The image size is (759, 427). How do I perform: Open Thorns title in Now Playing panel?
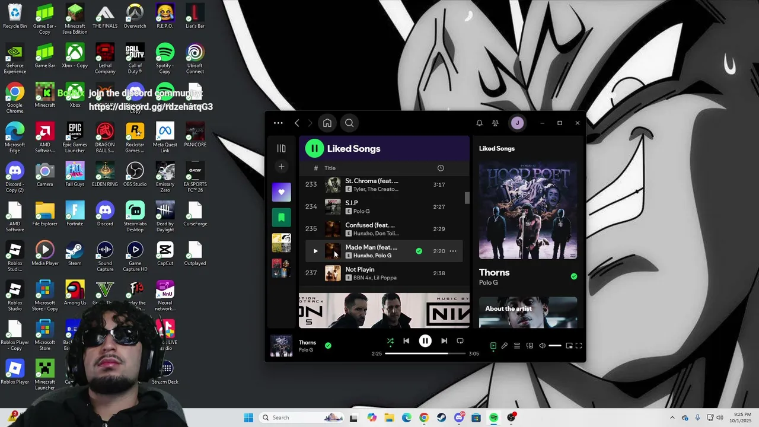tap(495, 273)
